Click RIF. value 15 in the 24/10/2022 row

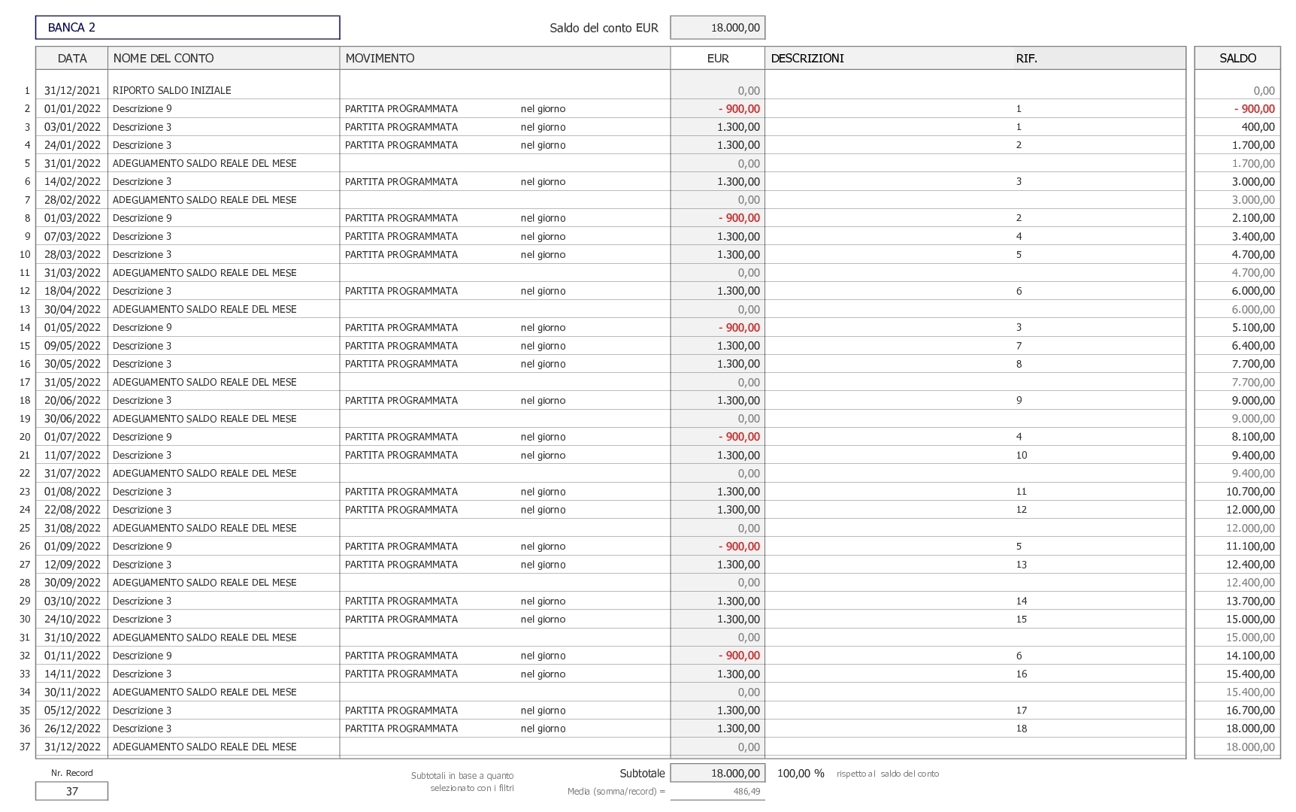(1022, 620)
